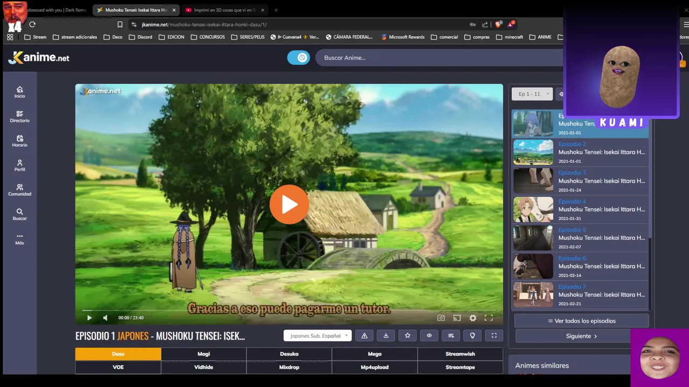
Task: Select the VOE server tab
Action: [118, 367]
